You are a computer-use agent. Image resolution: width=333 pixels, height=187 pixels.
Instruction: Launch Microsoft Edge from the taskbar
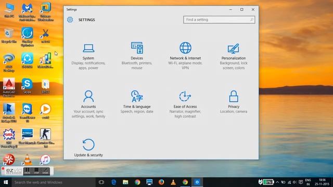(113, 182)
